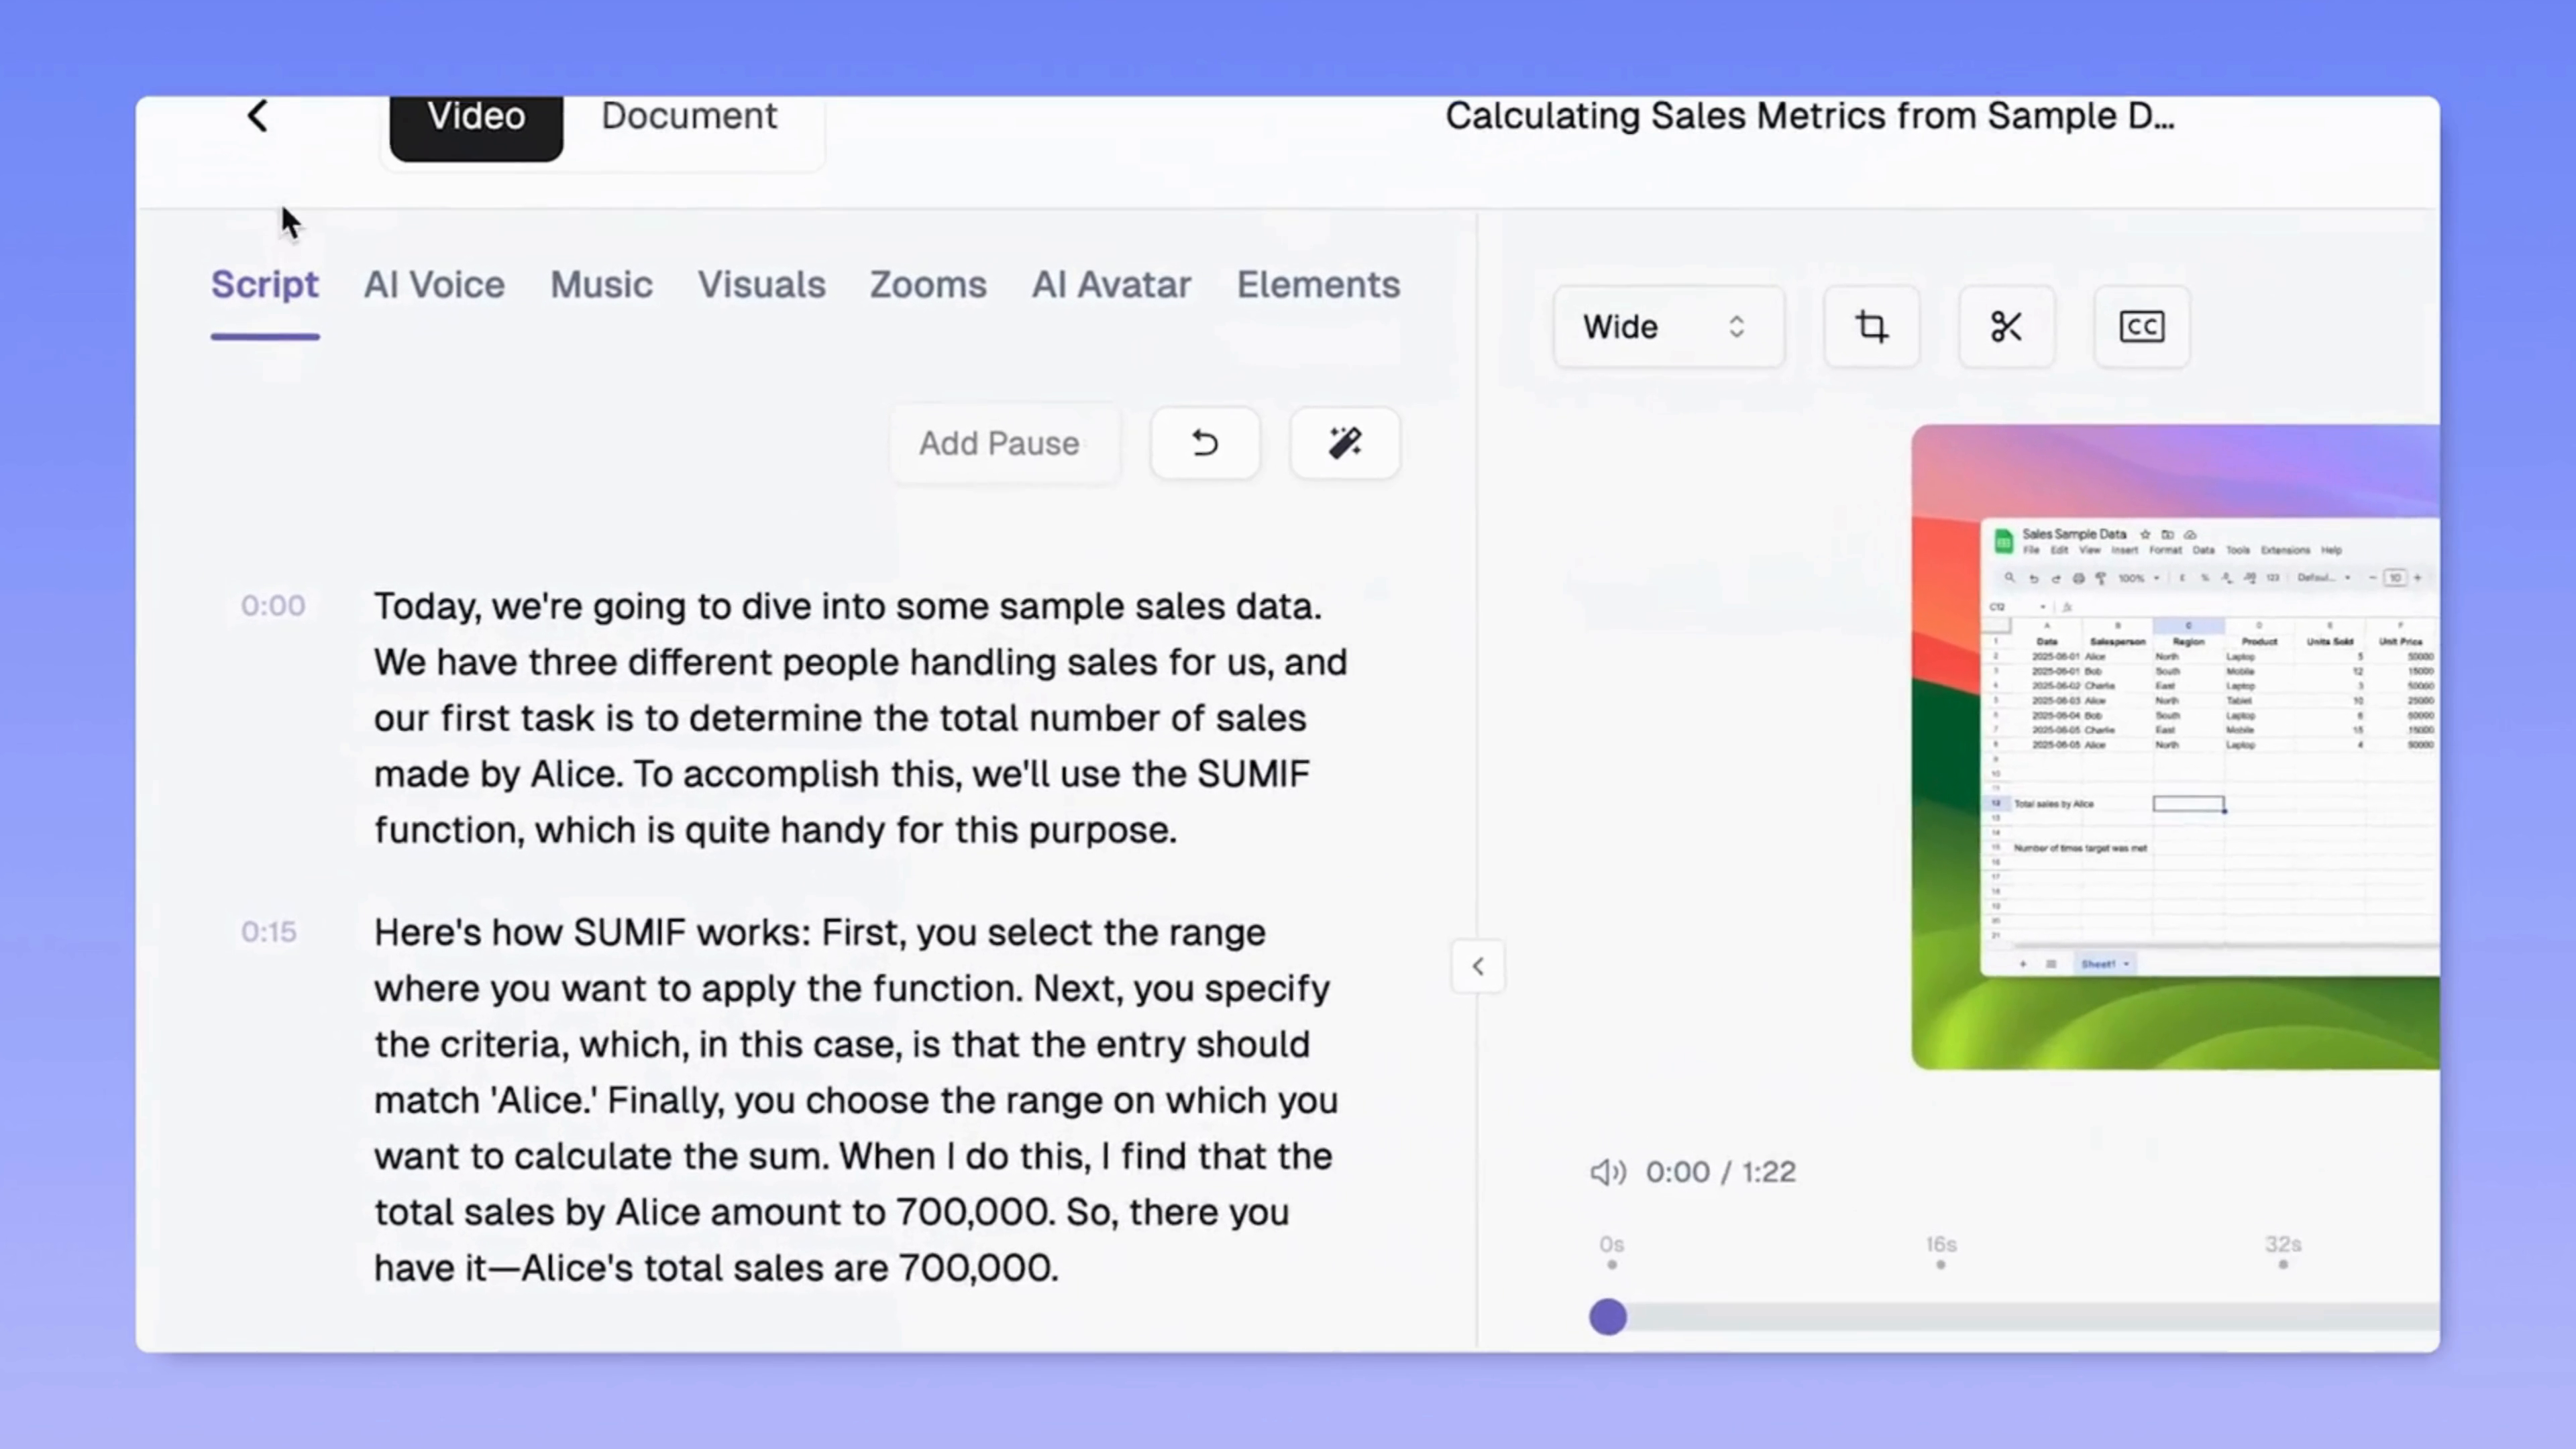Image resolution: width=2576 pixels, height=1449 pixels.
Task: Click the AI magic wand edit icon
Action: [1344, 443]
